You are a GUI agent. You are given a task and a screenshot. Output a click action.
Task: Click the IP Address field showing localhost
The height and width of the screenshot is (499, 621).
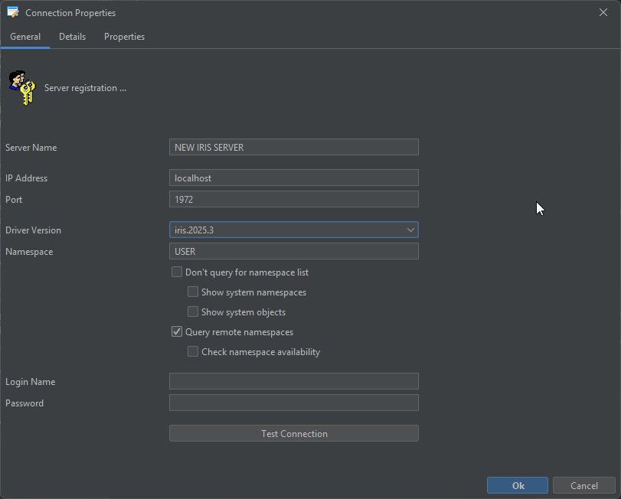click(294, 178)
